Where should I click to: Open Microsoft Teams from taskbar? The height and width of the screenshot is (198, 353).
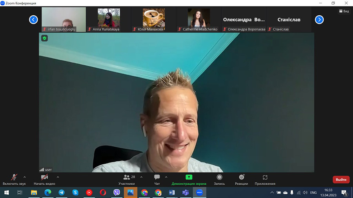coord(186,193)
